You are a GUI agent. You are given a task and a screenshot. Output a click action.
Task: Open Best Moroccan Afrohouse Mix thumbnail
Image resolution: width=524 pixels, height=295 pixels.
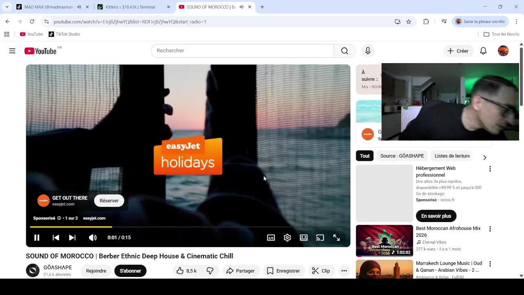[384, 241]
